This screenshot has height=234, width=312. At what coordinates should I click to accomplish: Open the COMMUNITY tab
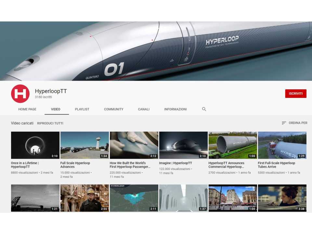click(x=113, y=109)
